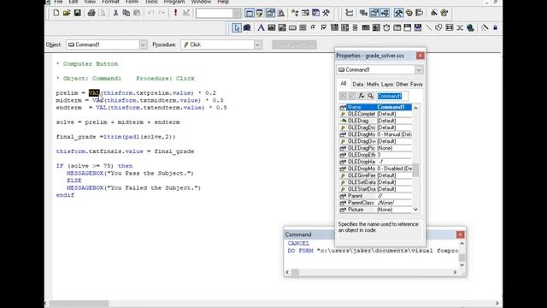
Task: Open the Object dropdown showing Command1
Action: tap(143, 44)
